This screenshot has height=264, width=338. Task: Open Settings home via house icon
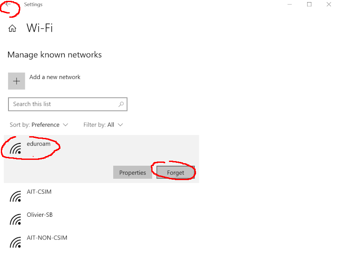(x=12, y=28)
